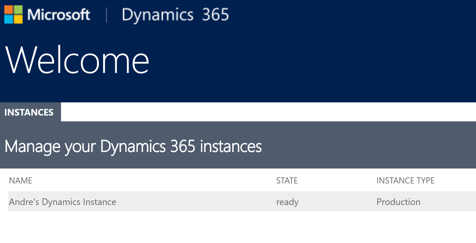Click the blue square in Microsoft logo
Screen dimensions: 476x243
click(x=9, y=19)
